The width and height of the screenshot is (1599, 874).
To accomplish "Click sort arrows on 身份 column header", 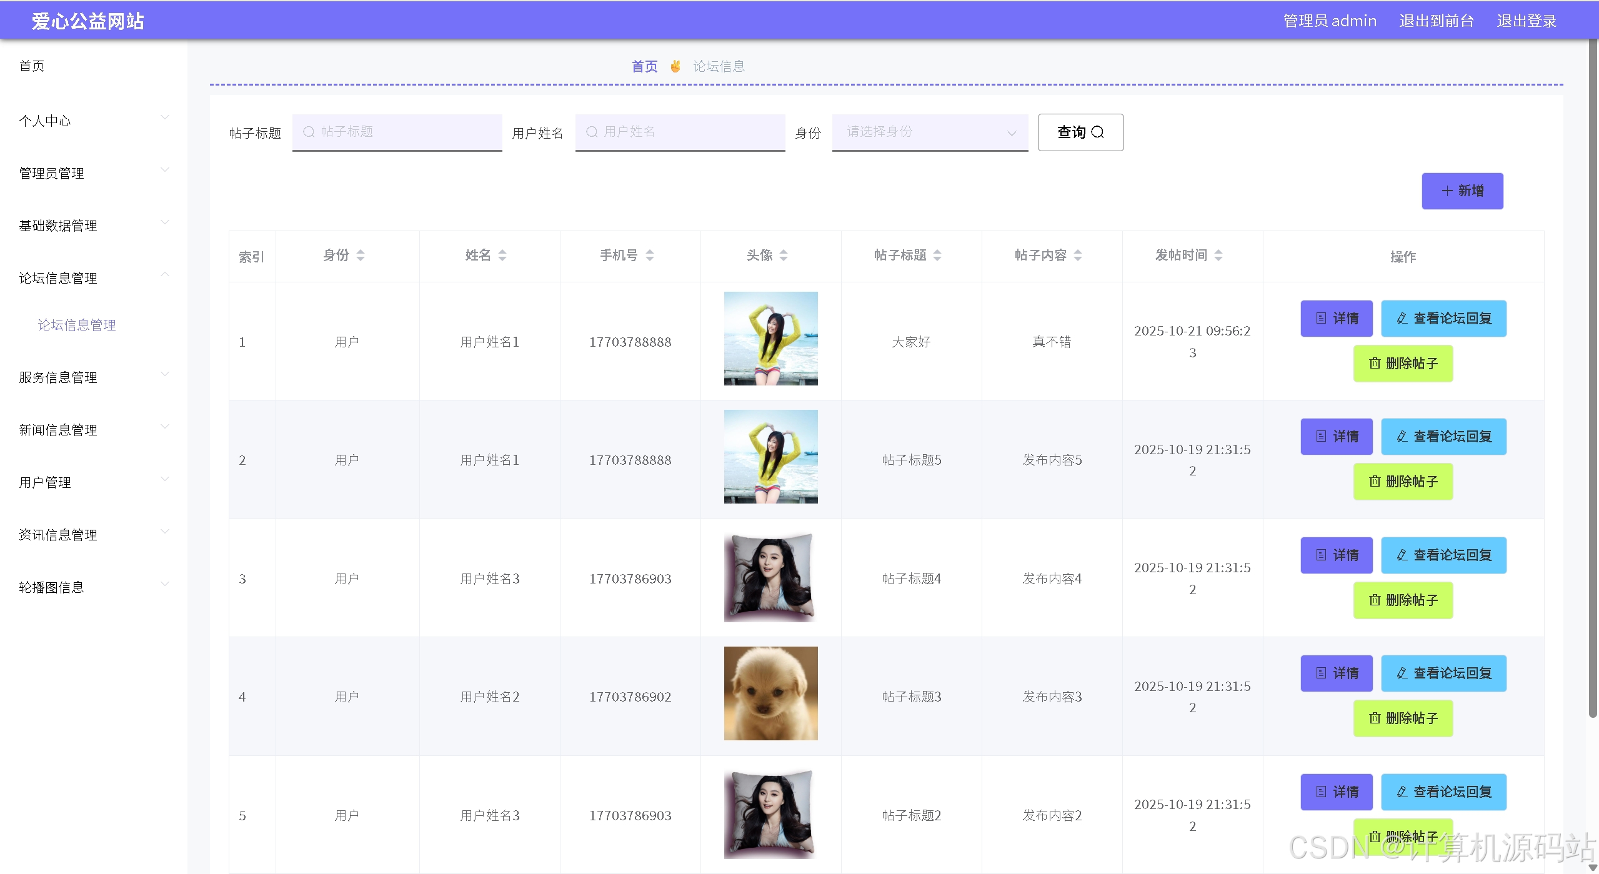I will tap(361, 256).
